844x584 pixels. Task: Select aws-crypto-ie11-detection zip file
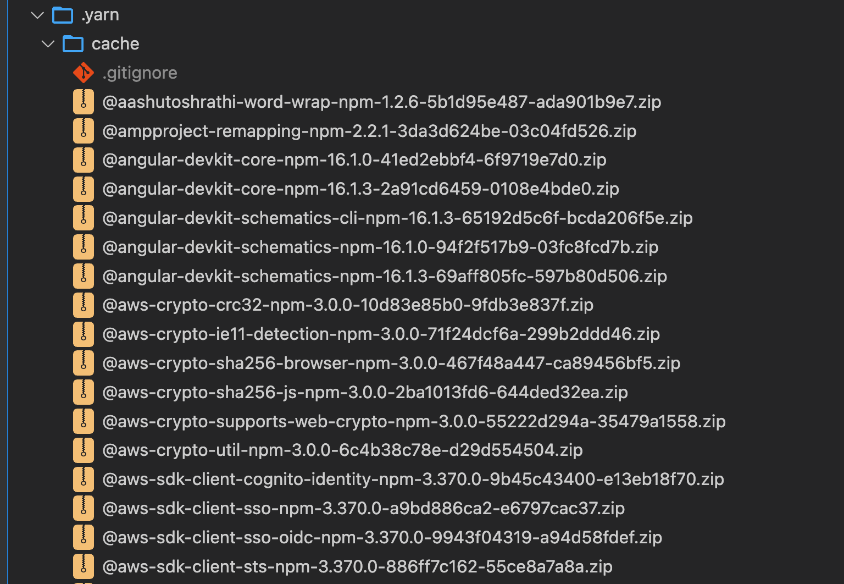click(381, 334)
